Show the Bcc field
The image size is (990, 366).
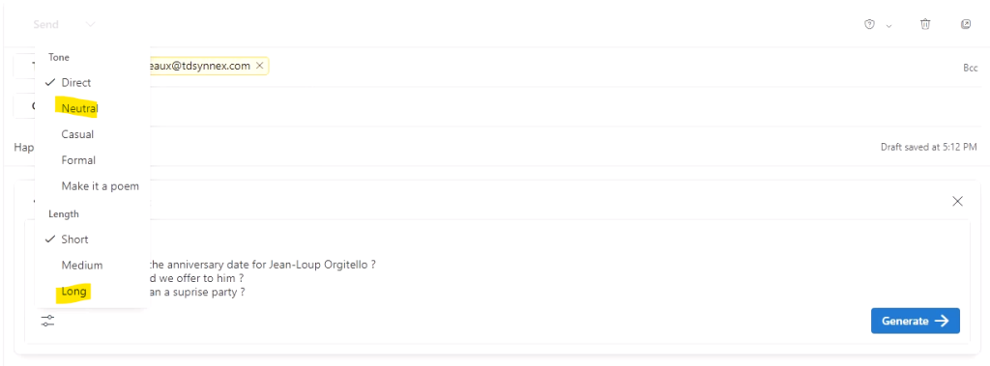click(x=970, y=68)
